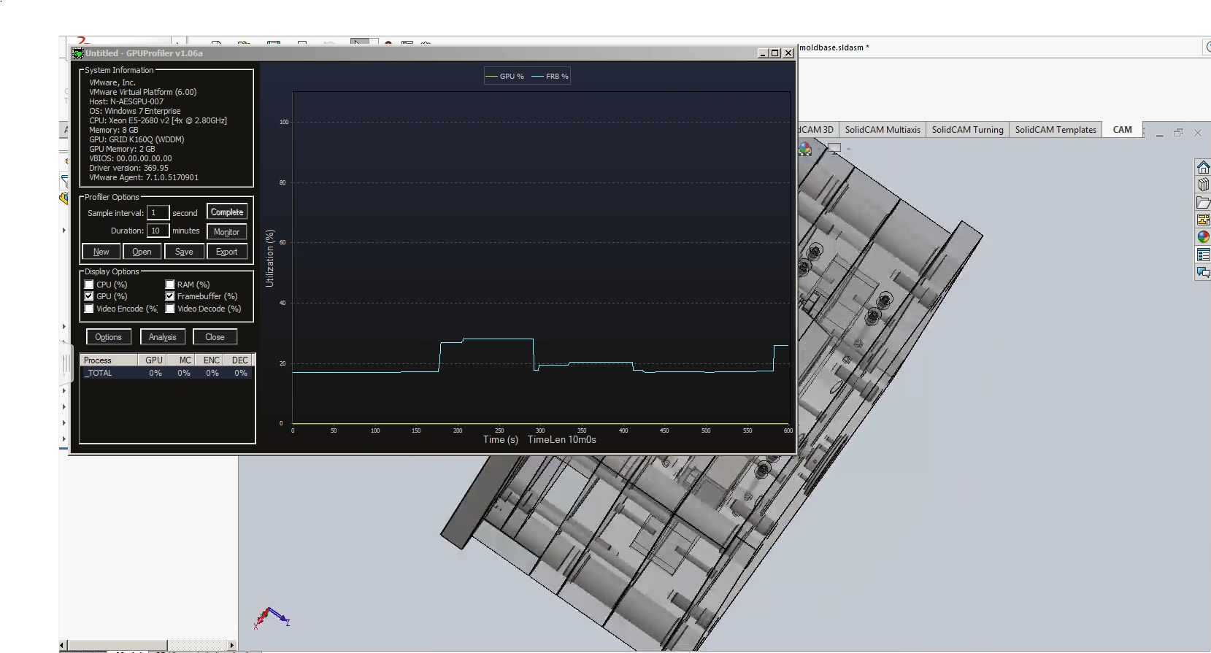The image size is (1211, 653).
Task: Enable the RAM (%) checkbox
Action: pos(170,285)
